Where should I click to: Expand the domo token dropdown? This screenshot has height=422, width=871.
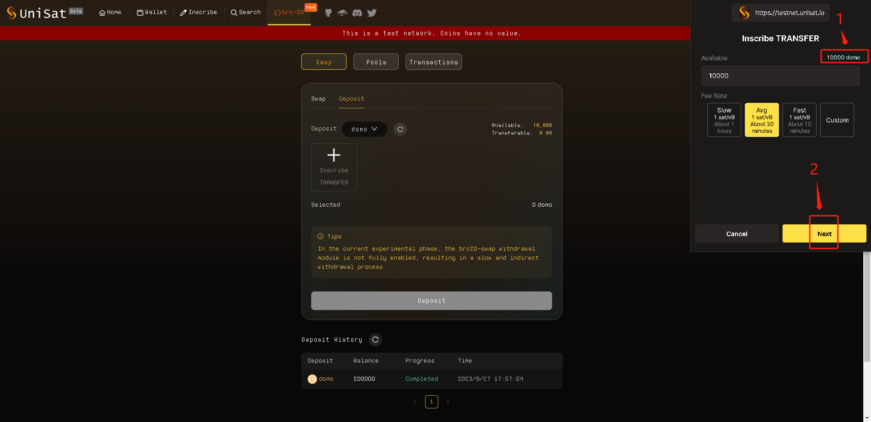pyautogui.click(x=364, y=129)
